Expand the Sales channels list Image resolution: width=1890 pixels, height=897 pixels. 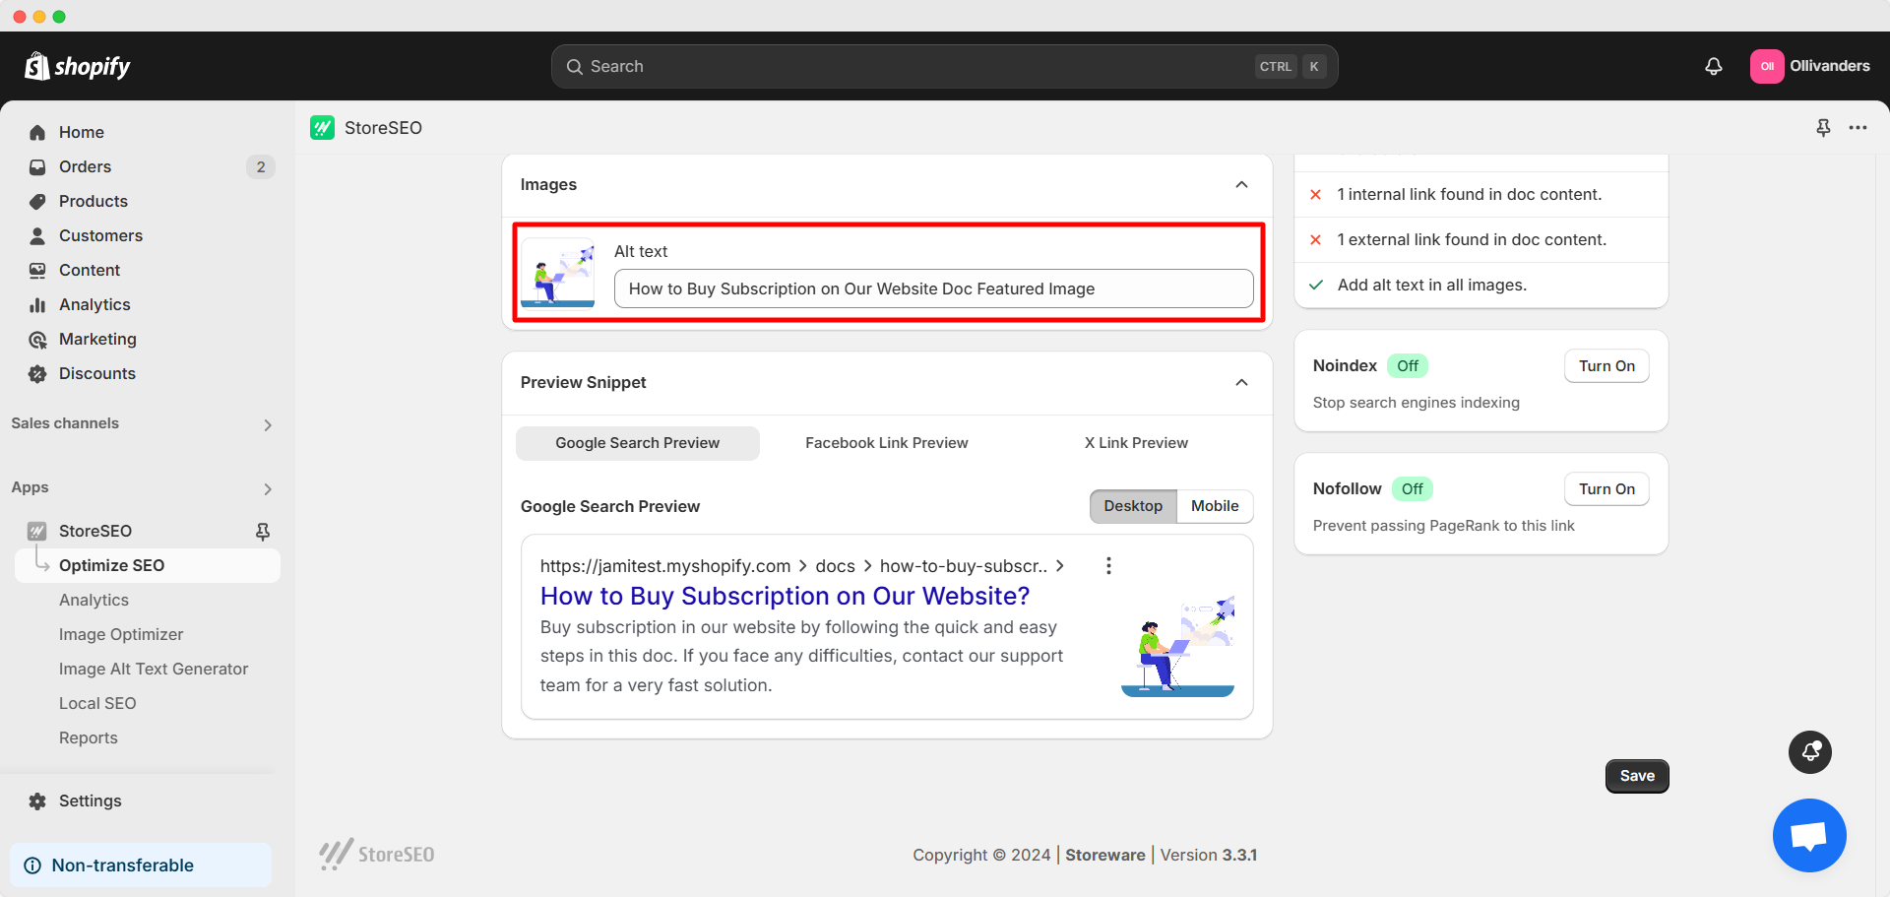(267, 424)
